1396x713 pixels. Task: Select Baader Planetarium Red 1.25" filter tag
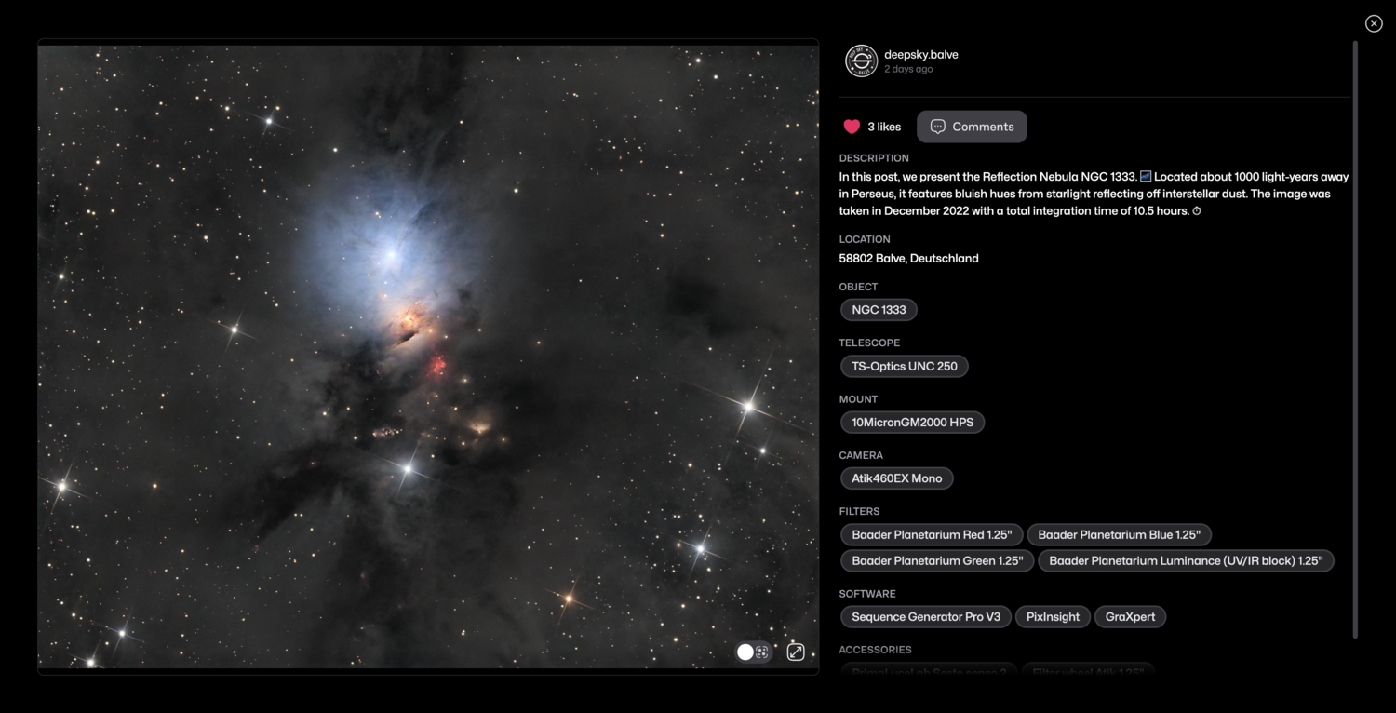931,535
